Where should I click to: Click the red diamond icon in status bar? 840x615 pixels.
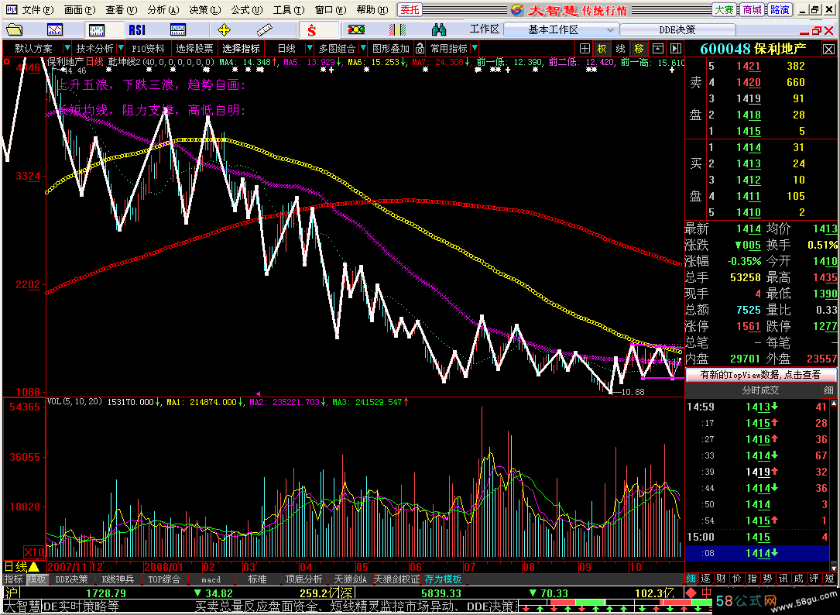tap(691, 593)
